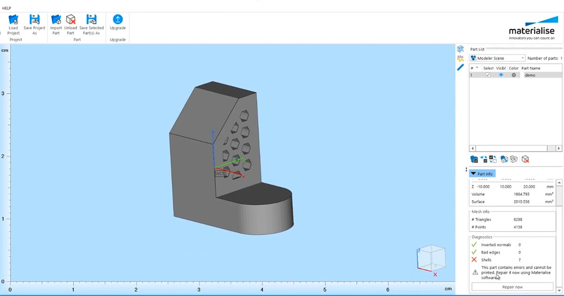
Task: Click the Upgrade icon
Action: click(117, 19)
